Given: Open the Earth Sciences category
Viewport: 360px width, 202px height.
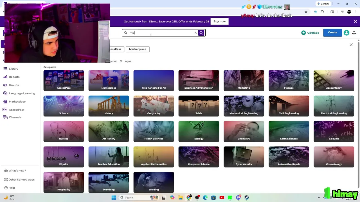Looking at the screenshot, I should coord(289,131).
